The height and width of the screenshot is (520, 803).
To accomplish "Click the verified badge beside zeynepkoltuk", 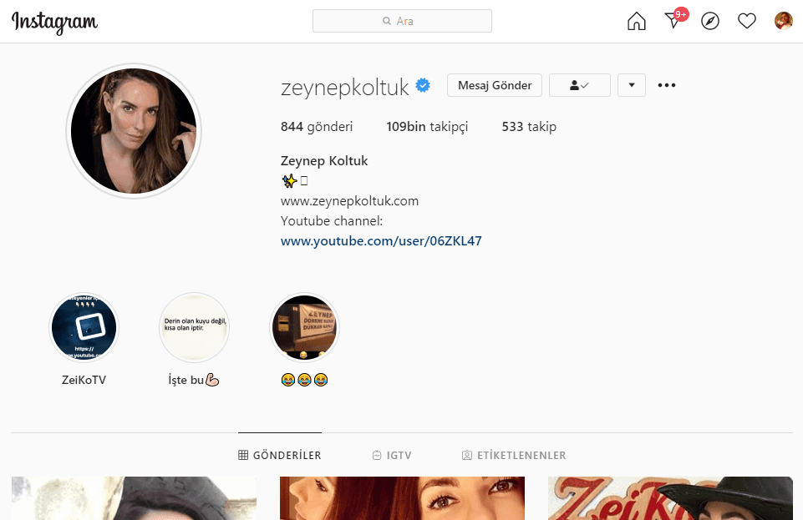I will click(423, 85).
